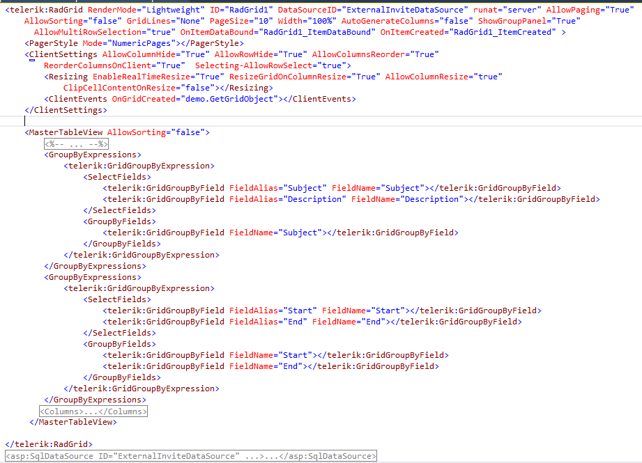Click the ShowGroupPanel="True" attribute
The height and width of the screenshot is (463, 642).
(529, 21)
